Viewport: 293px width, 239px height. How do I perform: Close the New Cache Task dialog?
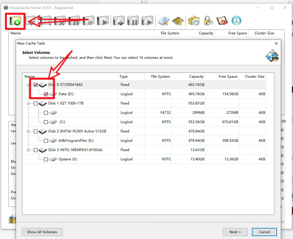(x=276, y=43)
